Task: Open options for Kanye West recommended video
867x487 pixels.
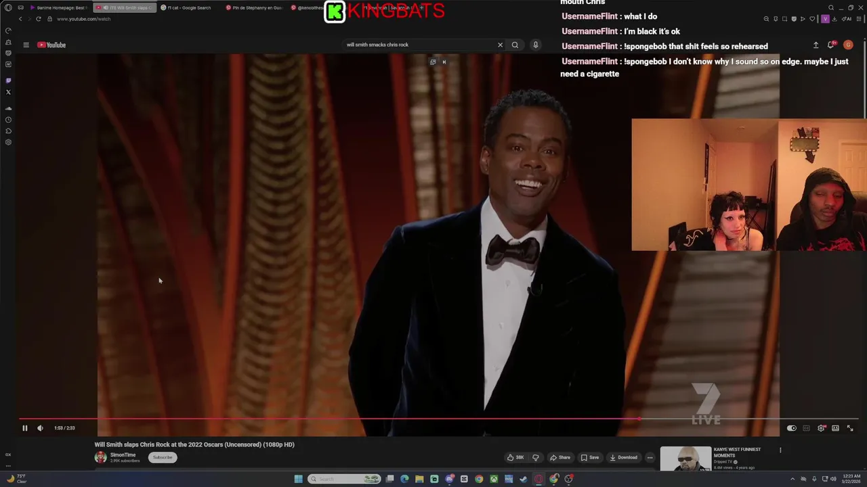Action: click(780, 450)
